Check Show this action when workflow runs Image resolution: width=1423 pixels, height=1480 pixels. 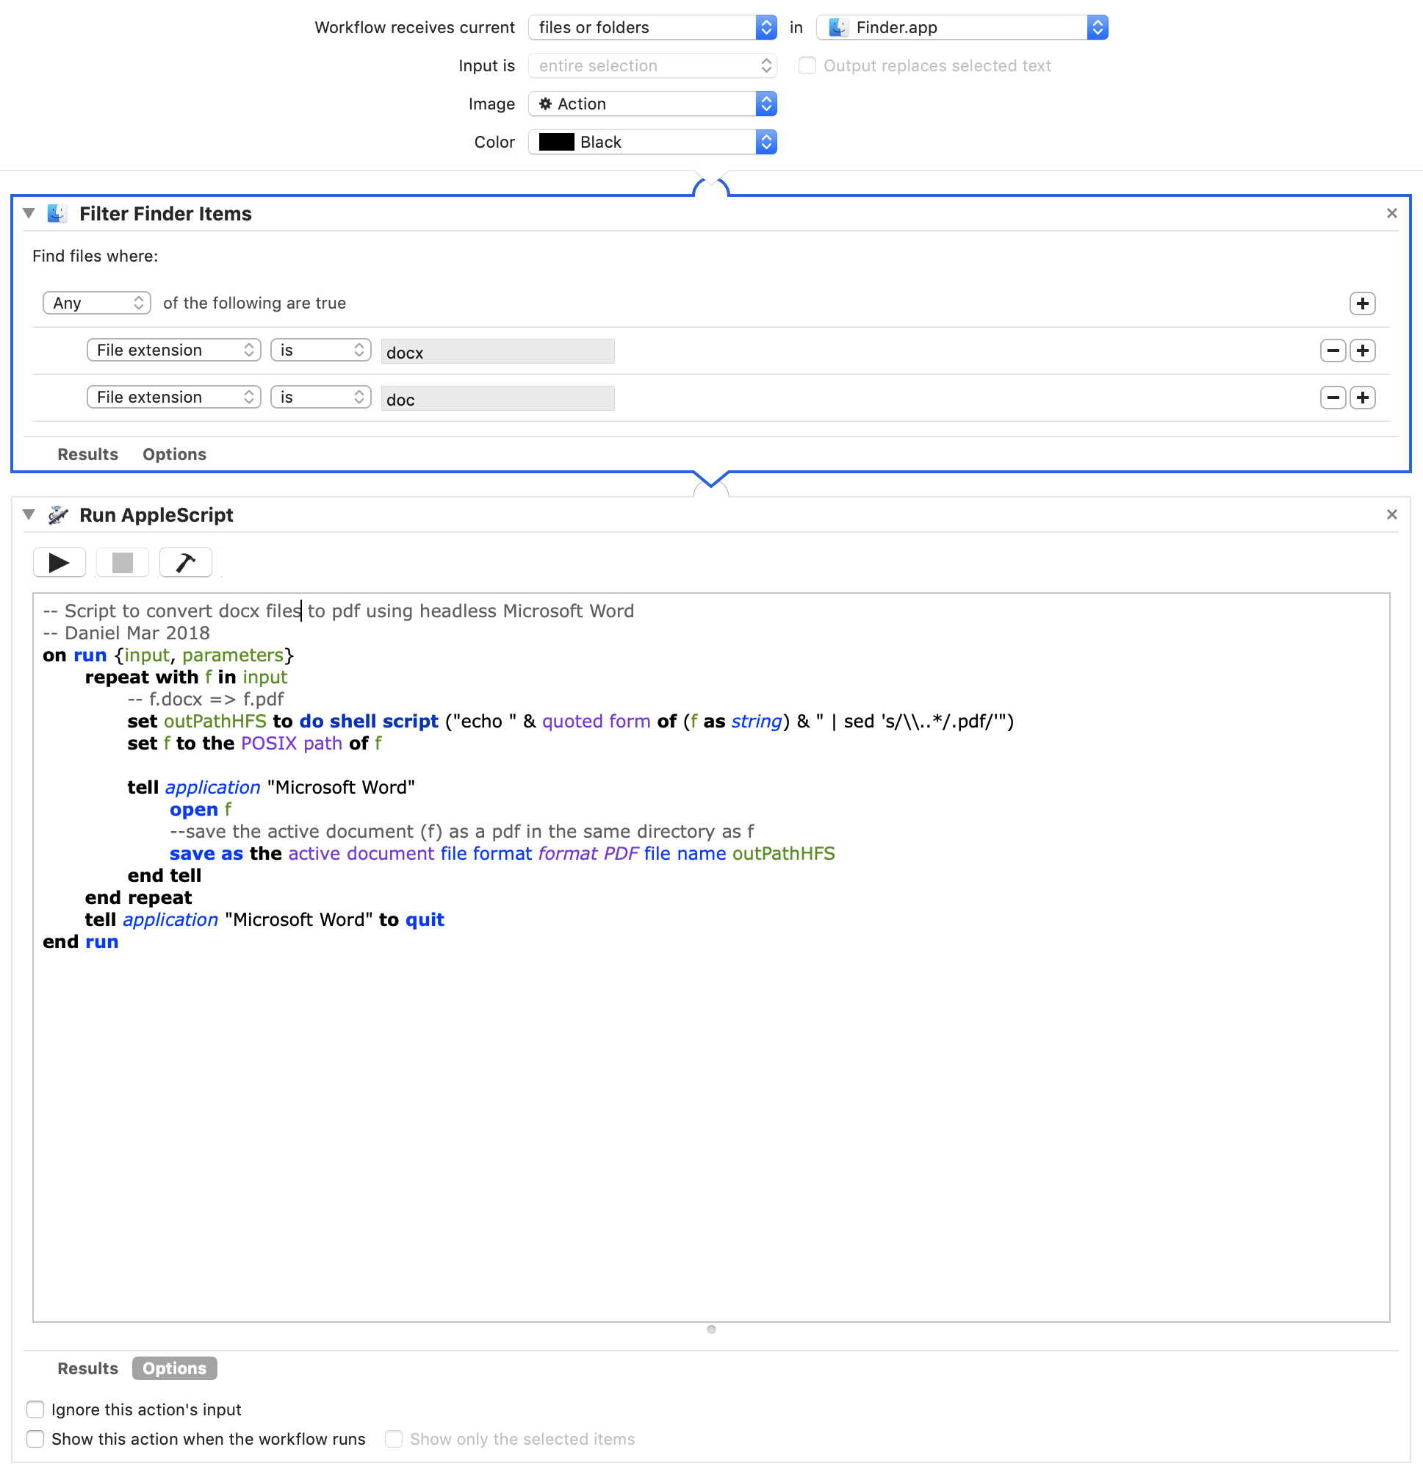35,1440
